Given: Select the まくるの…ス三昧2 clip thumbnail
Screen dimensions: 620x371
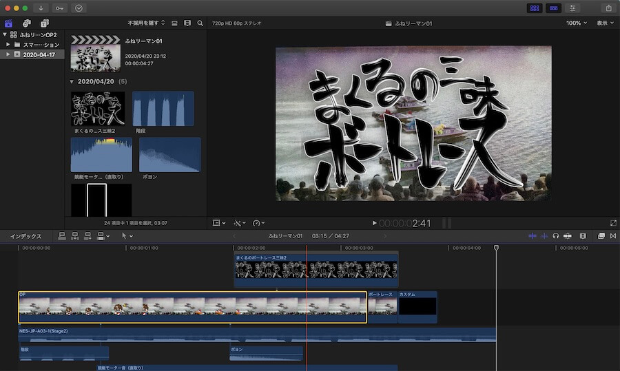Looking at the screenshot, I should pyautogui.click(x=98, y=109).
